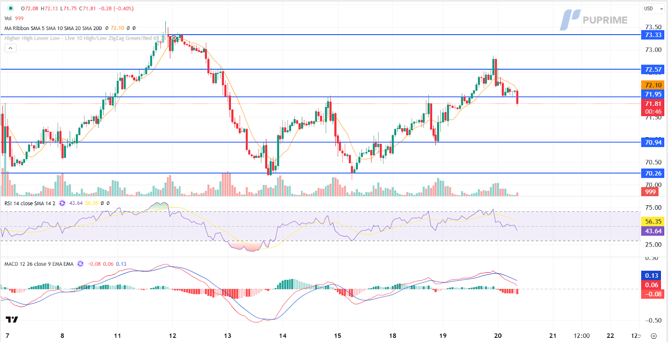Click date 8 on the time axis
This screenshot has height=342, width=668.
point(62,336)
